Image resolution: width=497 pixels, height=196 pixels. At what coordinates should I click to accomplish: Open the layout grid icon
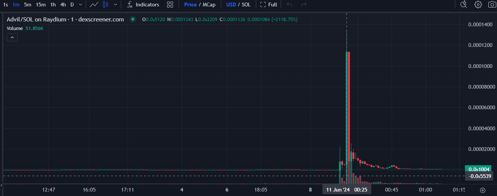[x=170, y=5]
